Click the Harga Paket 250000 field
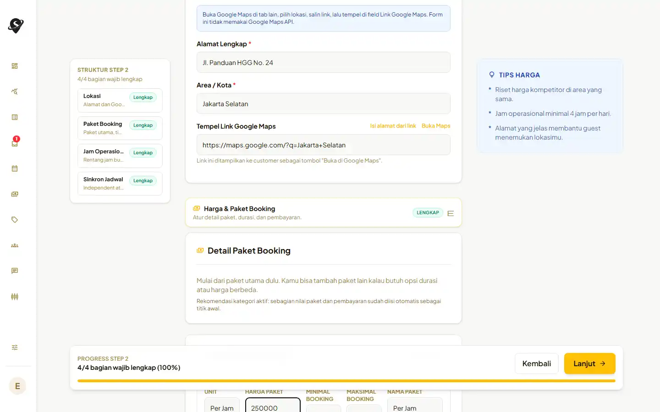This screenshot has height=412, width=660. (x=273, y=405)
